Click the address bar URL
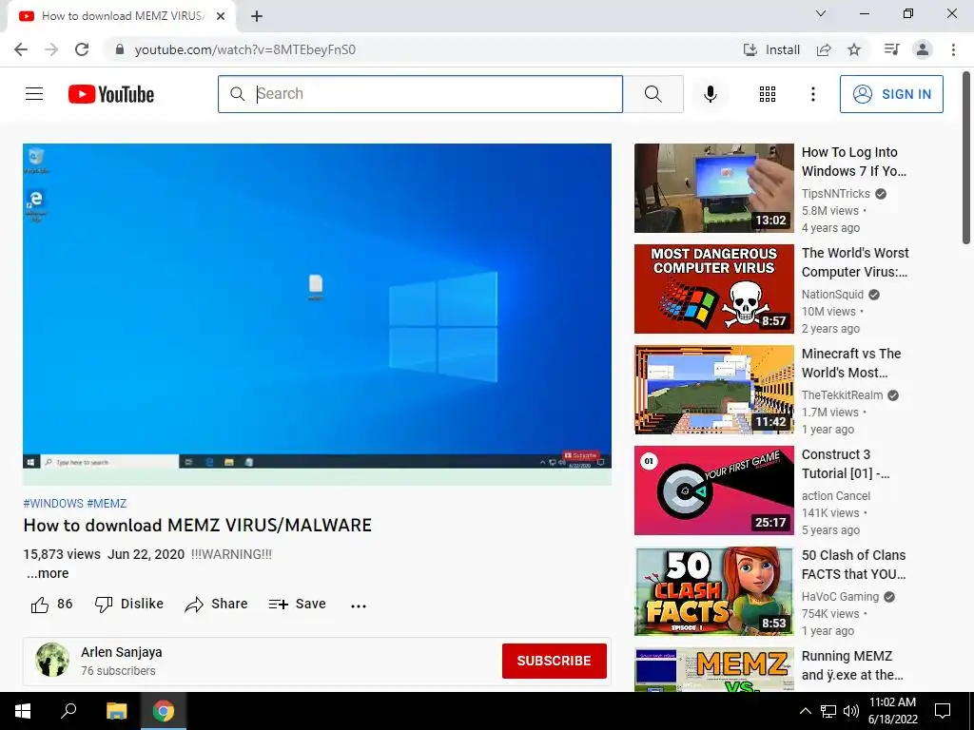 244,49
